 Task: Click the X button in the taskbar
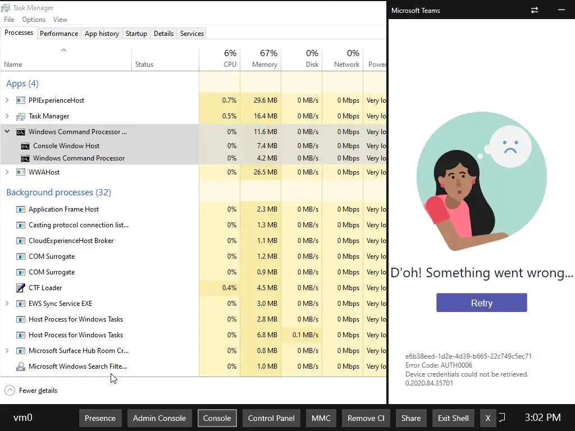point(488,418)
